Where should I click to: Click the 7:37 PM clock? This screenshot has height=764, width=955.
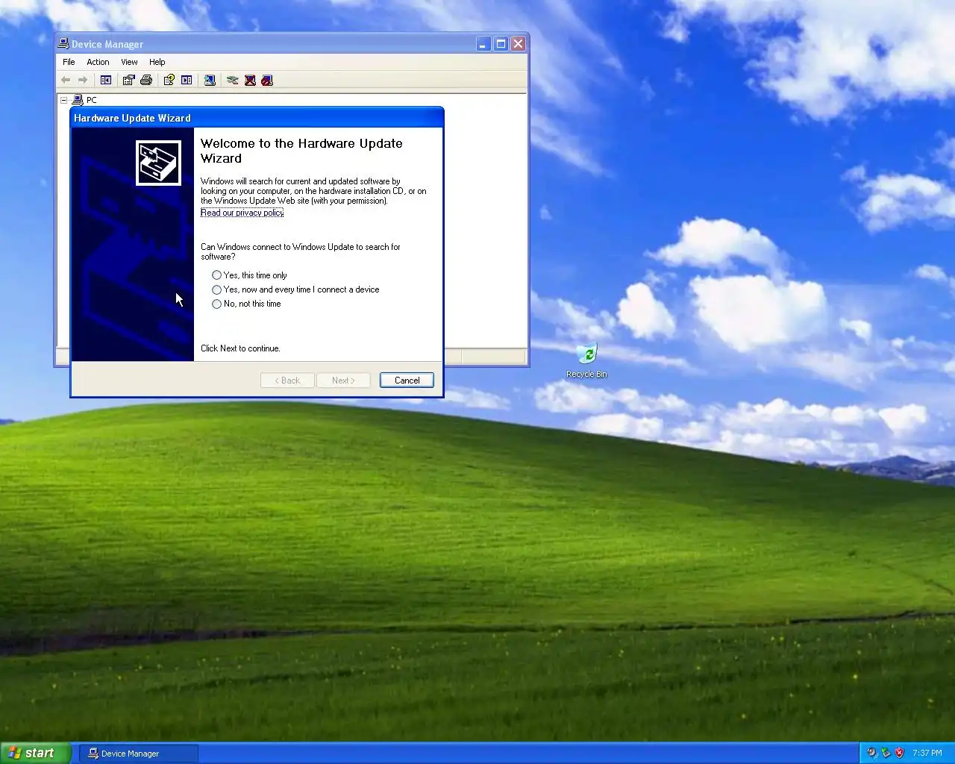pos(927,753)
